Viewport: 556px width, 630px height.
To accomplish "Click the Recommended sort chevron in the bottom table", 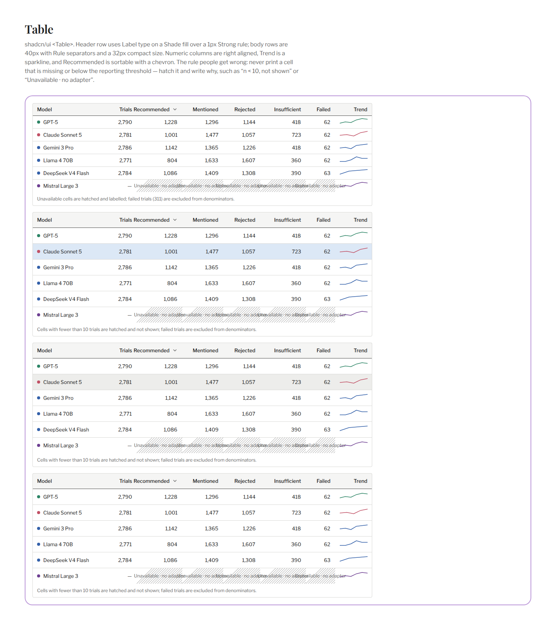I will click(x=175, y=481).
